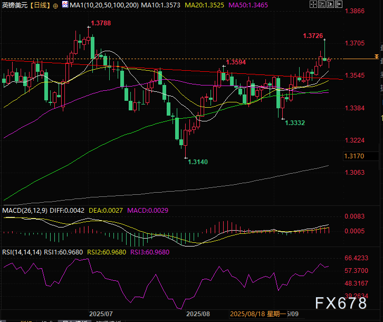The image size is (383, 322).
Task: Click the 2025/08/18 date label on time axis
Action: pyautogui.click(x=247, y=313)
